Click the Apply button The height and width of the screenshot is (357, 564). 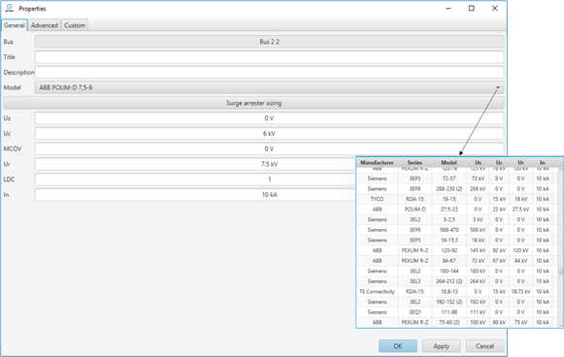point(442,346)
